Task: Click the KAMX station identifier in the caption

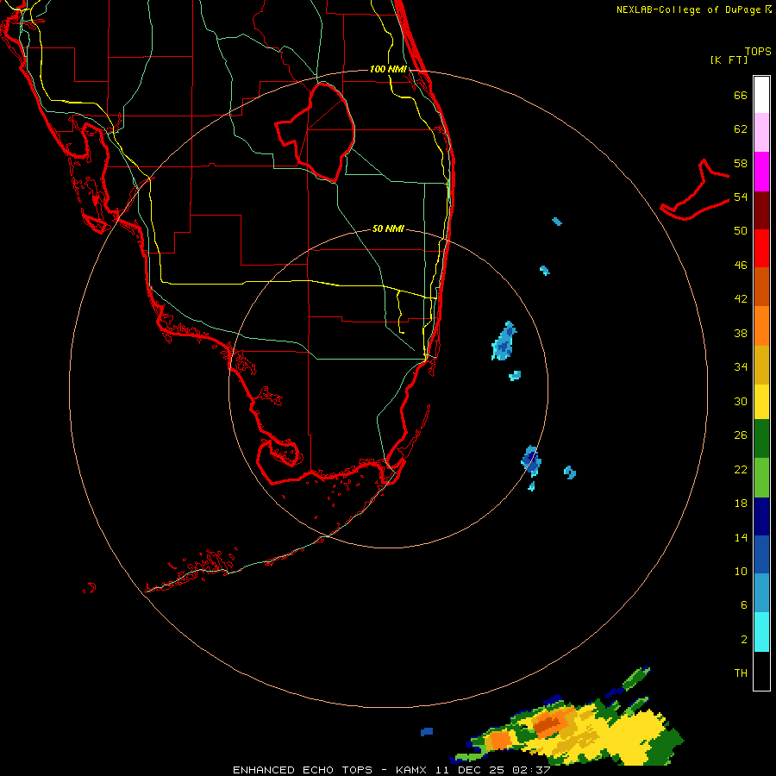Action: [x=413, y=770]
